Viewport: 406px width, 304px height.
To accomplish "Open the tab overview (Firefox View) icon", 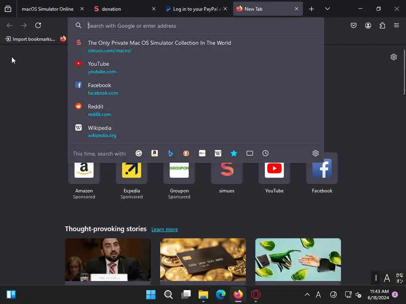I will pyautogui.click(x=8, y=9).
